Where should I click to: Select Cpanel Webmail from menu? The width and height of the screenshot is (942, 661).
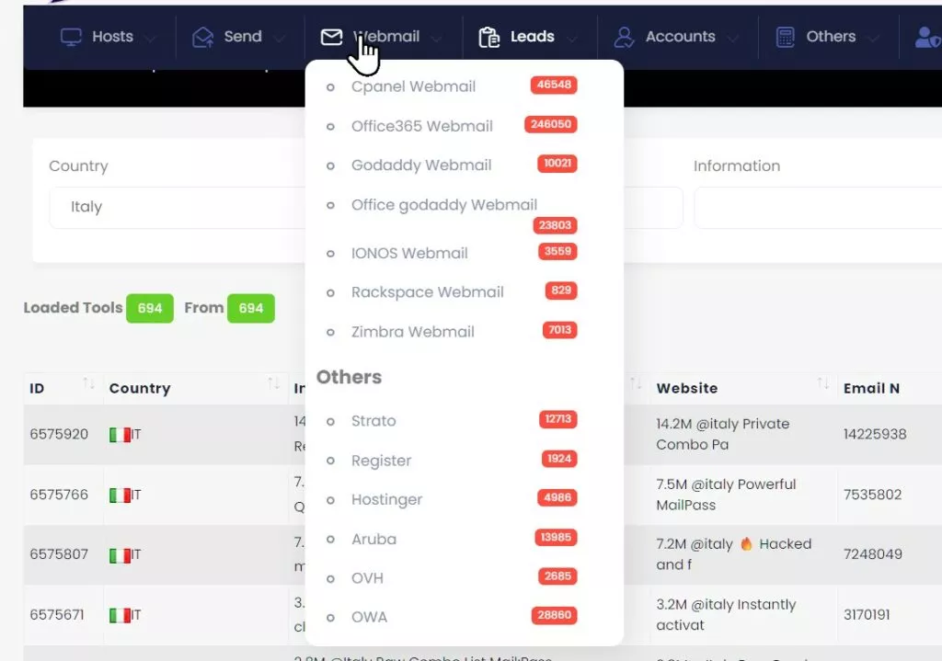[x=413, y=86]
